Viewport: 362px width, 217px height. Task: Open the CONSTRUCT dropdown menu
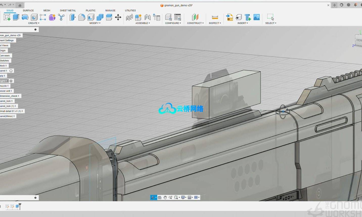pos(195,23)
